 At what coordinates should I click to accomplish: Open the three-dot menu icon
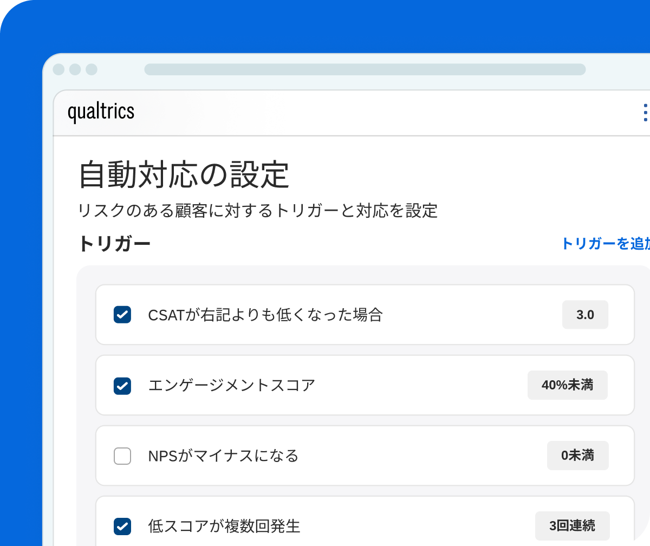click(645, 112)
